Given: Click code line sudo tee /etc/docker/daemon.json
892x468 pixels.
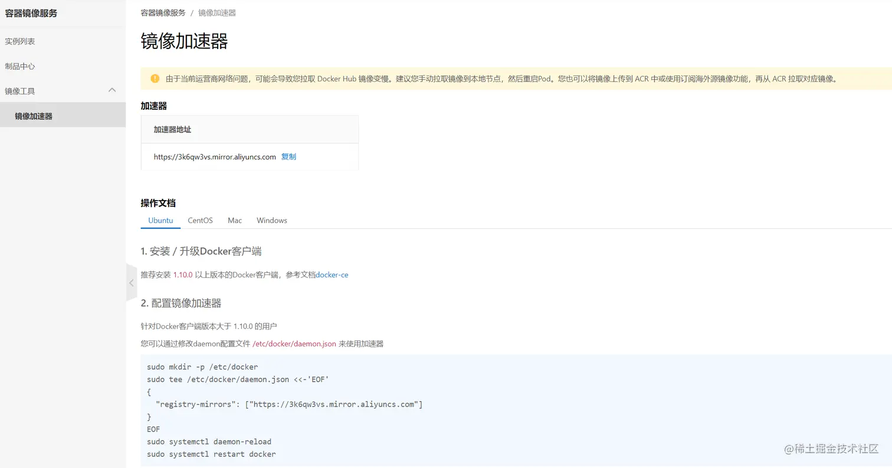Looking at the screenshot, I should [238, 379].
